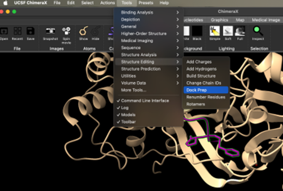Choose Full lighting icon
Viewport: 283px width, 191px height.
[x=240, y=31]
